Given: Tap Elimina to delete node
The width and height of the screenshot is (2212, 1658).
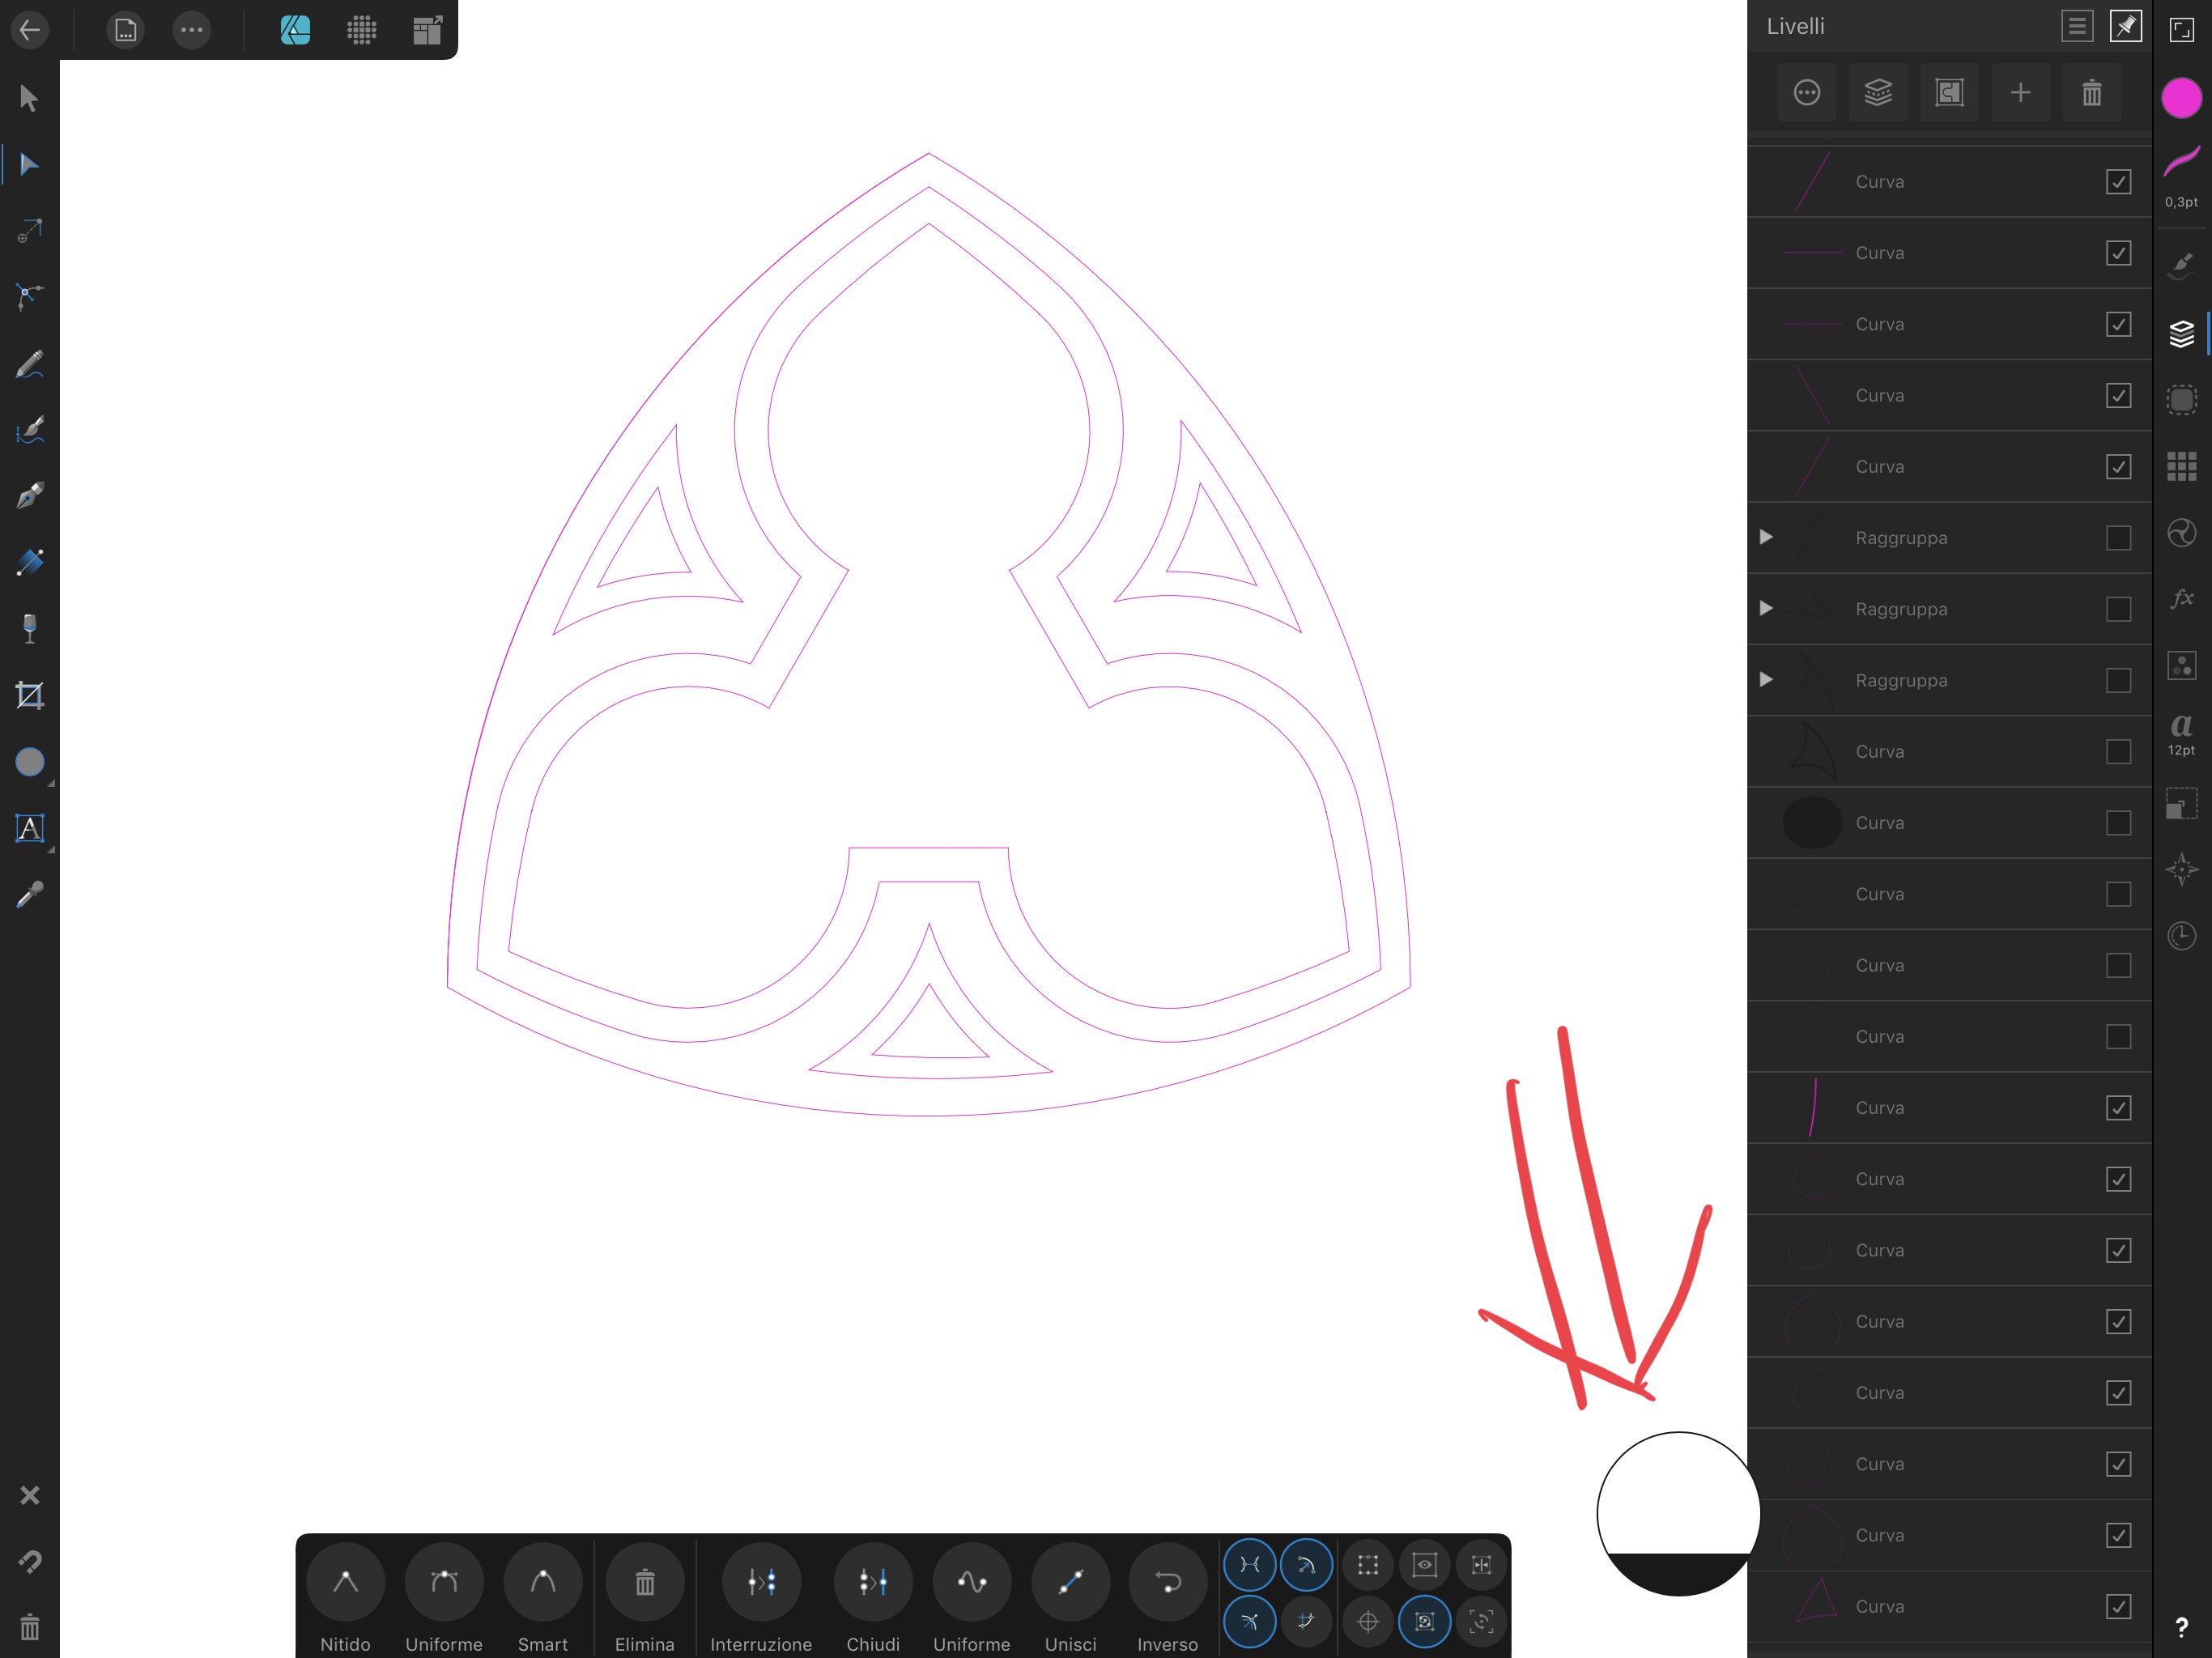Looking at the screenshot, I should tap(644, 1598).
